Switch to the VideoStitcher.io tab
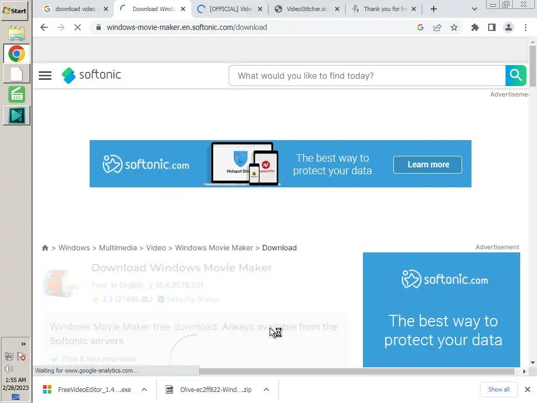Image resolution: width=537 pixels, height=403 pixels. coord(306,9)
